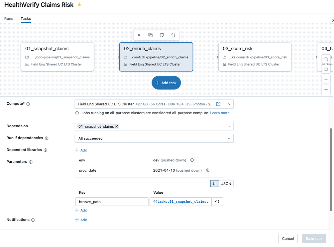Click the Add task button
The width and height of the screenshot is (334, 247).
[x=166, y=83]
